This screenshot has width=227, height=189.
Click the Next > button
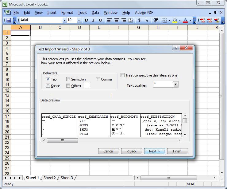[x=155, y=151]
